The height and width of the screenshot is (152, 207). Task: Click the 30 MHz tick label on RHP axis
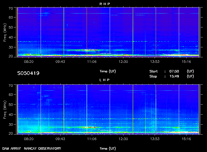click(11, 47)
